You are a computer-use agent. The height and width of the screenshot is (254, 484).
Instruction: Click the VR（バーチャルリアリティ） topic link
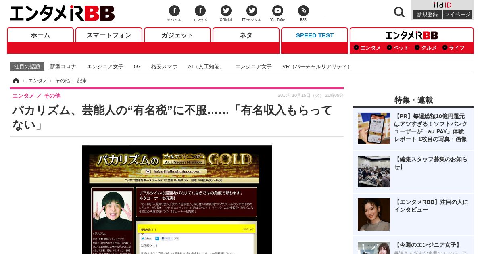[317, 67]
